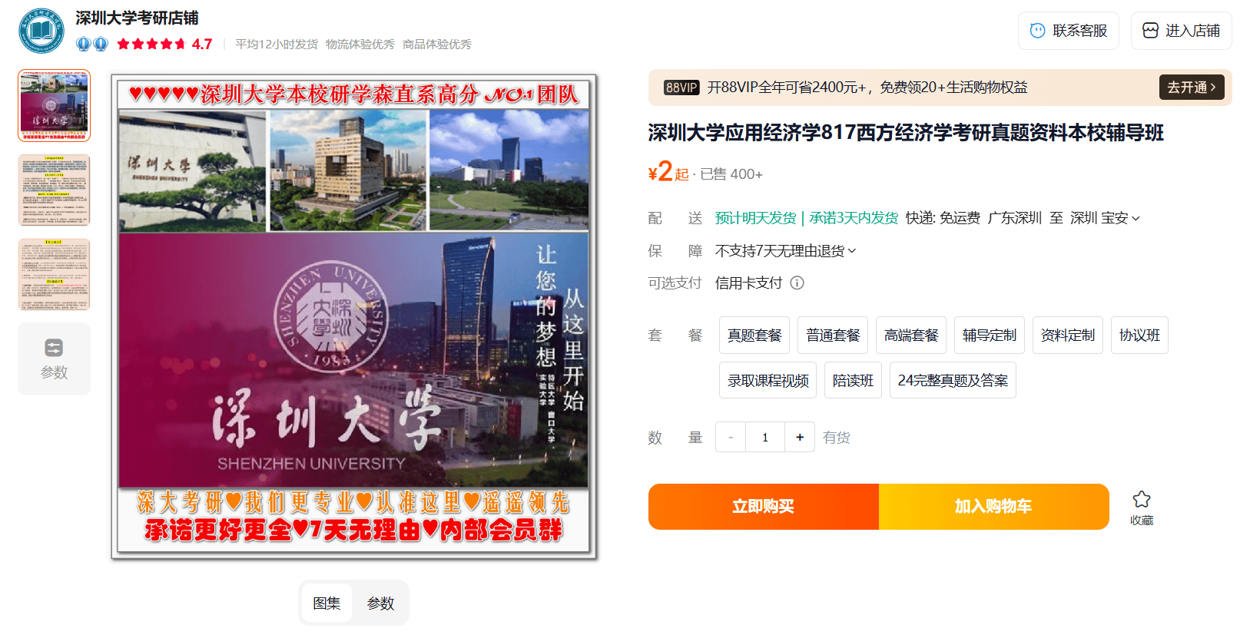
Task: Select the 普通套餐 package
Action: point(833,336)
